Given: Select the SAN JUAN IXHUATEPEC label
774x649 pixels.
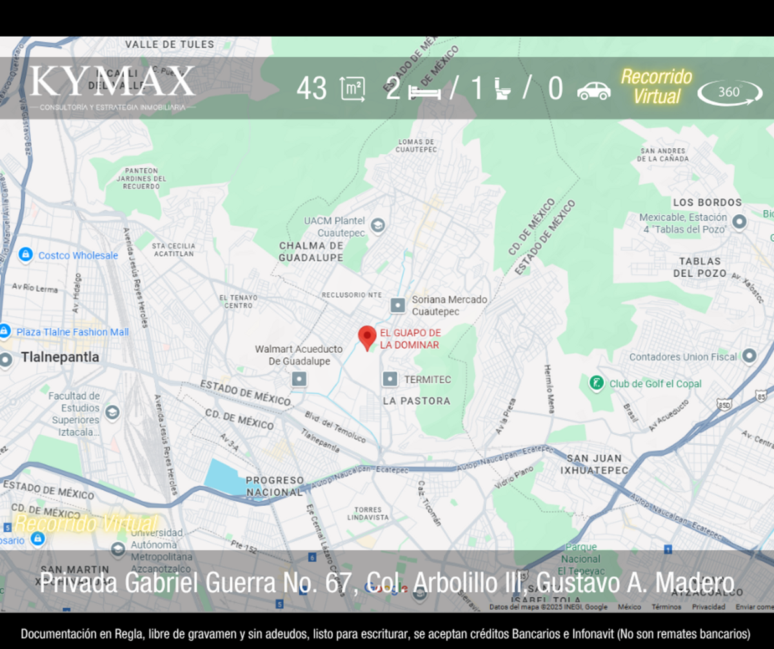Looking at the screenshot, I should [593, 464].
